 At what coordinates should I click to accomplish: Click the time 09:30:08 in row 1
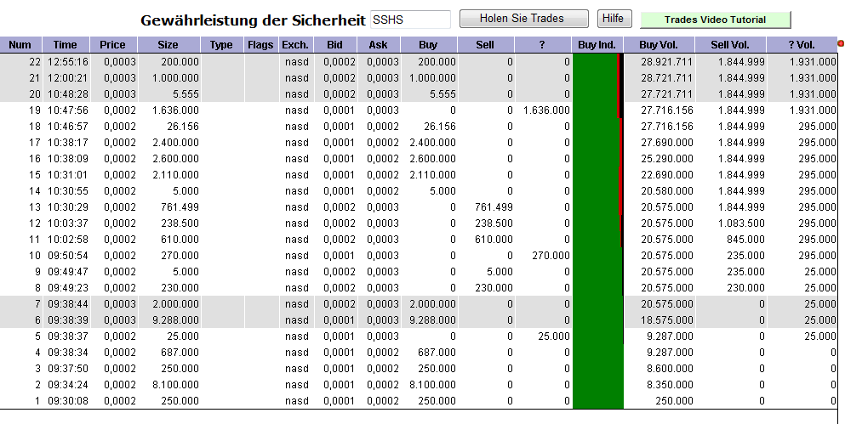coord(68,401)
